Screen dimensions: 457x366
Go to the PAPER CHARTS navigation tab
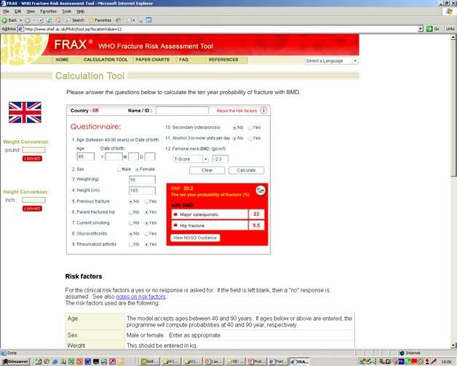[152, 60]
